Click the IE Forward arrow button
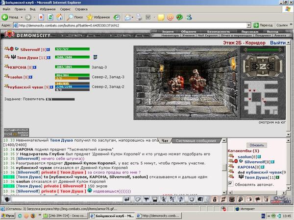 (x=28, y=17)
